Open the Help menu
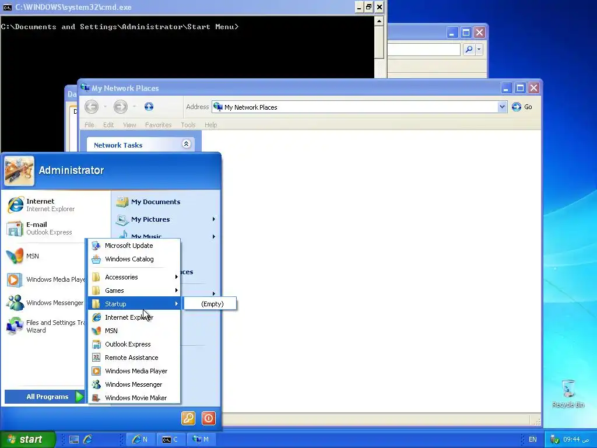 tap(210, 125)
